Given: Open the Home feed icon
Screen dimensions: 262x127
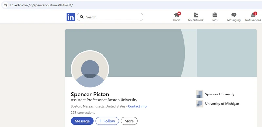Looking at the screenshot, I should 177,15.
